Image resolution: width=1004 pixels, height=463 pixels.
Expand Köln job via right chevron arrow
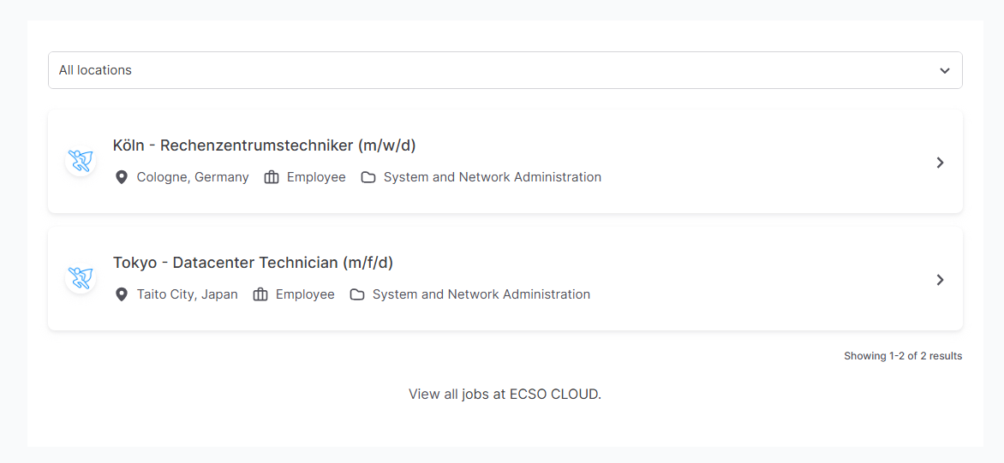[x=940, y=162]
